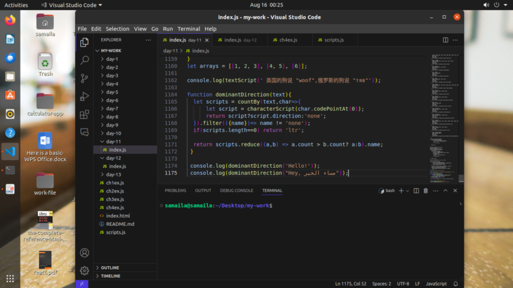The width and height of the screenshot is (513, 288).
Task: Open the Run menu
Action: [168, 29]
